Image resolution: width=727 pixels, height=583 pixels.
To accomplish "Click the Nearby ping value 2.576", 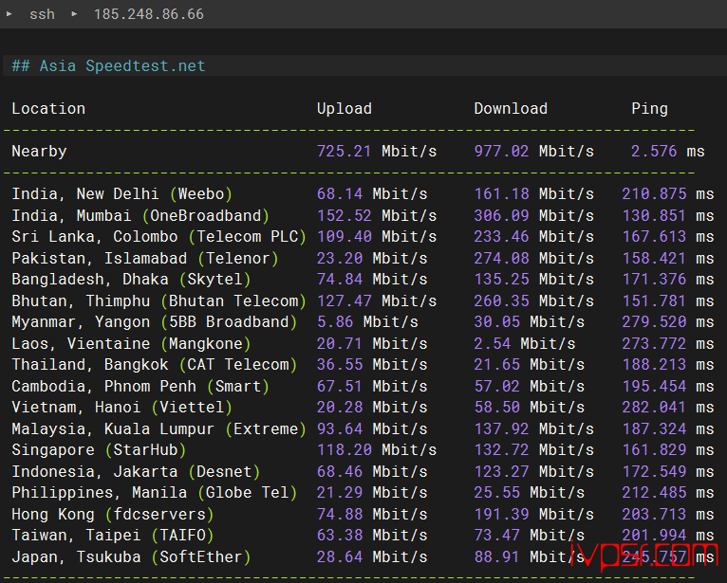I will (654, 151).
